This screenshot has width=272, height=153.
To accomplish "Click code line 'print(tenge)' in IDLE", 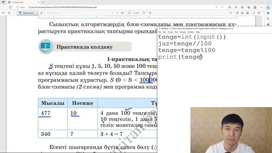I will pos(180,57).
